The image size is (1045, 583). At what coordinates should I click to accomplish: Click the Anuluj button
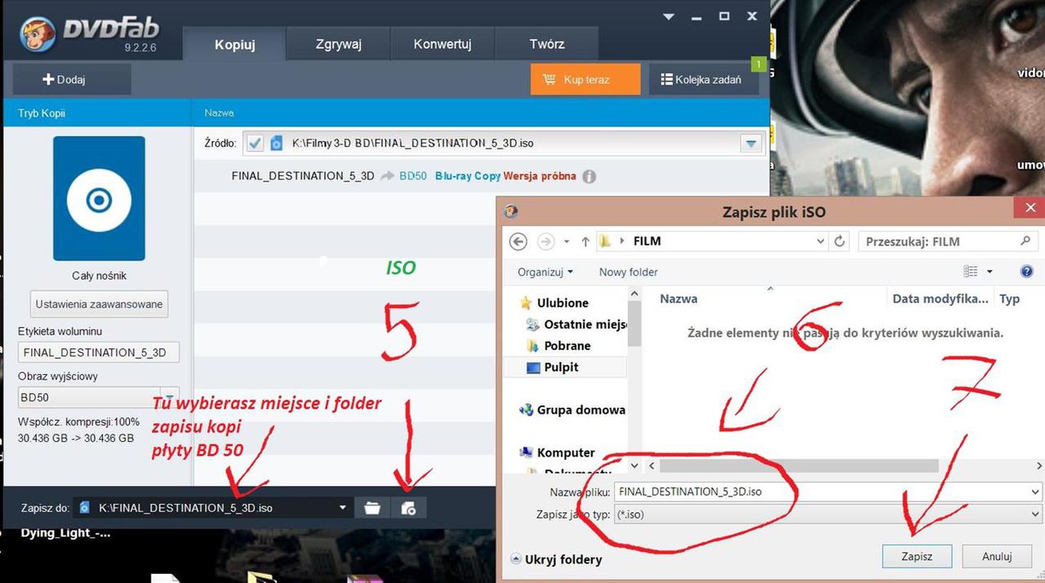997,556
